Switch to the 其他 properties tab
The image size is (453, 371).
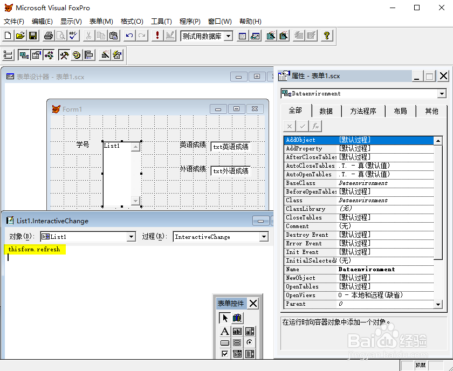click(x=431, y=111)
